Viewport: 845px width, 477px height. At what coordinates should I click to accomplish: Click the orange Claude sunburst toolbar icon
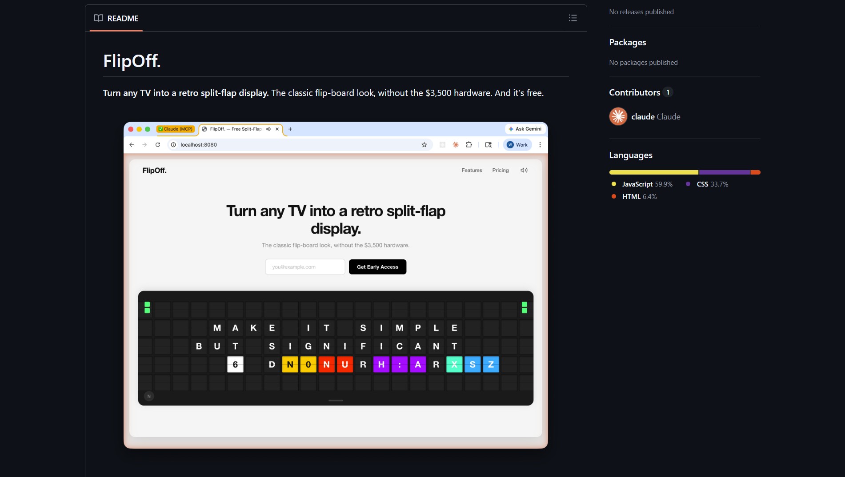(x=455, y=144)
